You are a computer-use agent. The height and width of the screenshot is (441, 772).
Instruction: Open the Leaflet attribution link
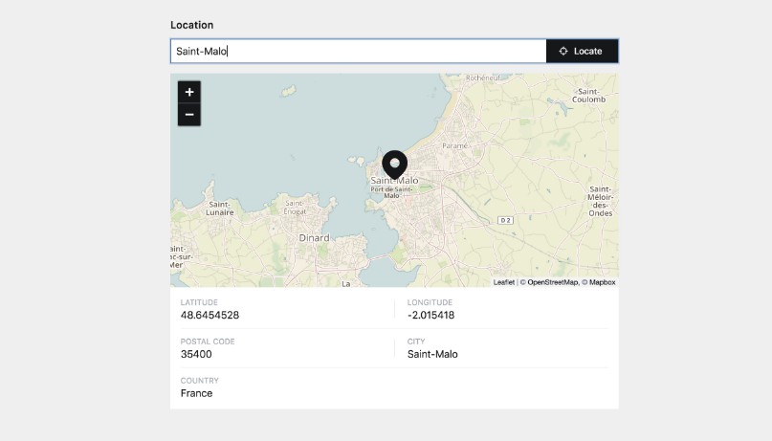tap(503, 282)
